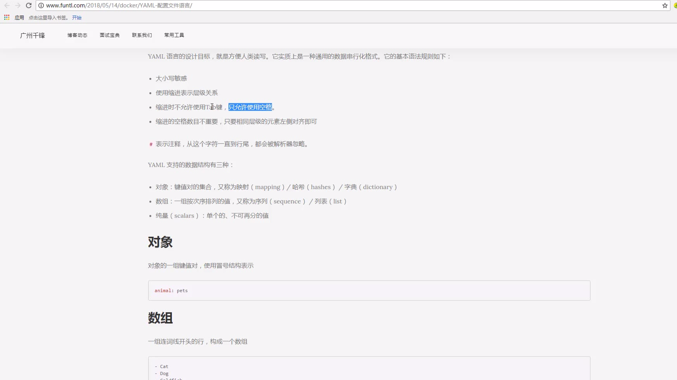
Task: Click the browser back arrow
Action: (7, 5)
